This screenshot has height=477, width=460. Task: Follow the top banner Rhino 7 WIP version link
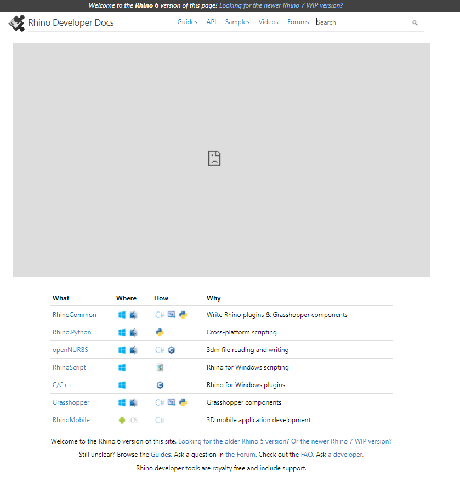[x=281, y=5]
